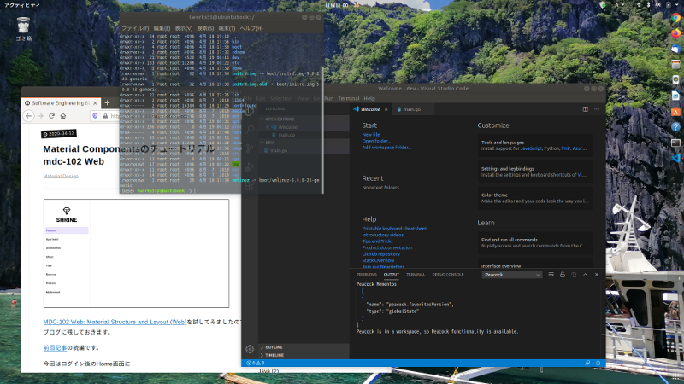Maximize the VS Code bottom panel with chevron
Image resolution: width=684 pixels, height=384 pixels.
pos(586,275)
